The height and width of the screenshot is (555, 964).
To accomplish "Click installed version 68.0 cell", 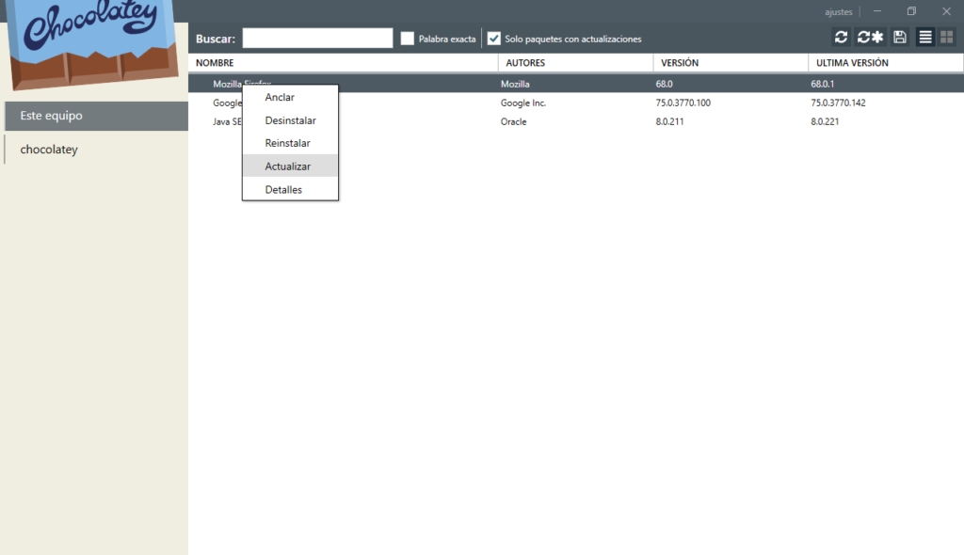I will (x=664, y=84).
